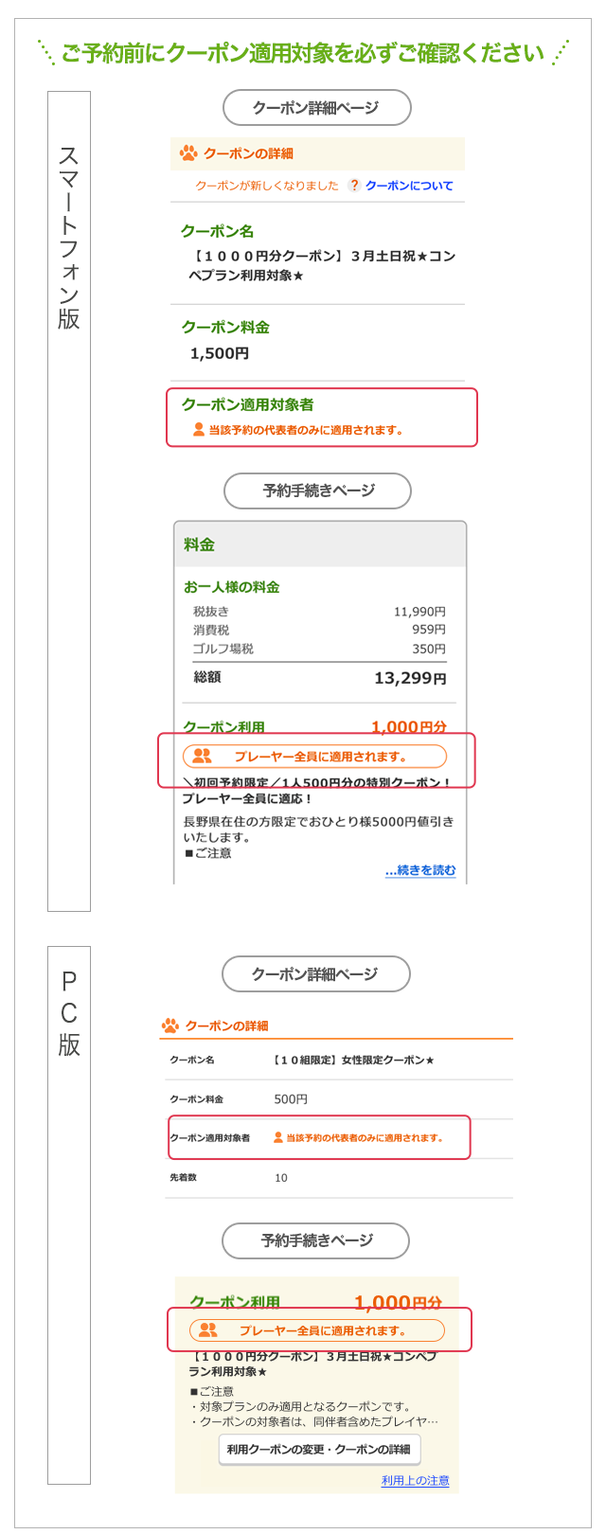606x1534 pixels.
Task: Click the vertical PC版 label
Action: click(69, 1013)
